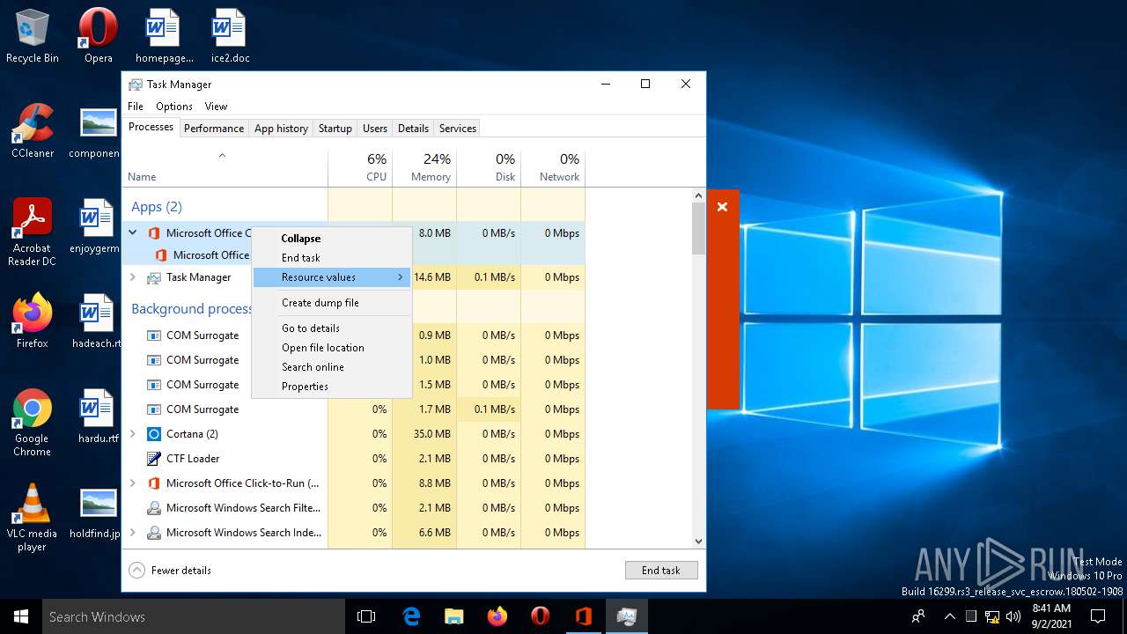Select the homepage Word document icon
This screenshot has width=1127, height=634.
click(x=163, y=35)
